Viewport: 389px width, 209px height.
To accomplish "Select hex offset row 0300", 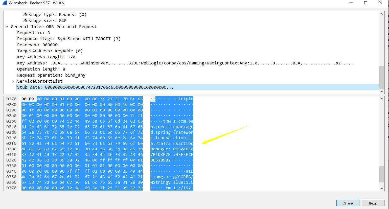I will tap(11, 149).
